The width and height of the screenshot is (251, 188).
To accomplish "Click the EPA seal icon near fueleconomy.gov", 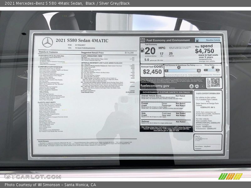I will coord(192,86).
